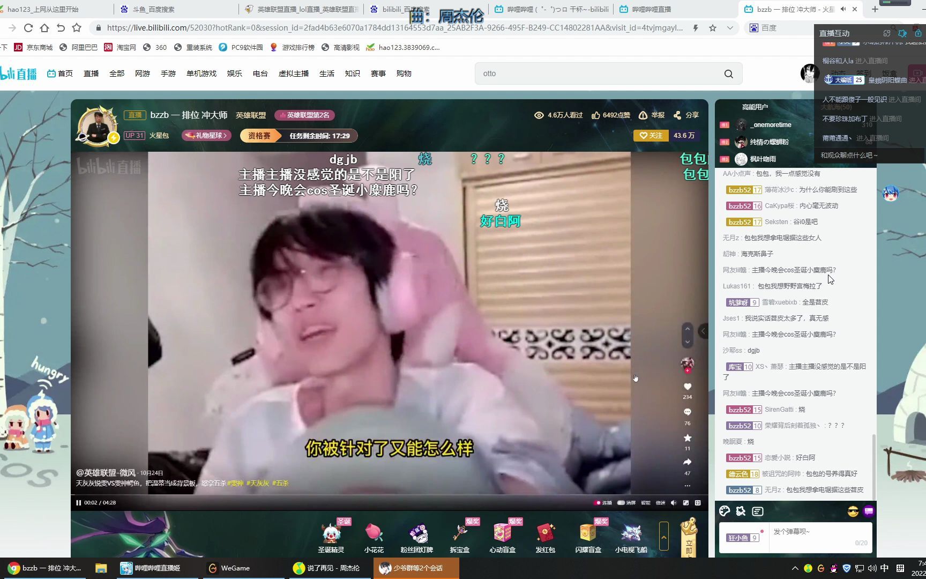Like the video via heart icon

pos(688,387)
